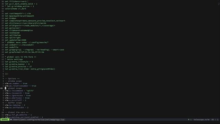Click the file-type icon before the file path

(x=11, y=120)
